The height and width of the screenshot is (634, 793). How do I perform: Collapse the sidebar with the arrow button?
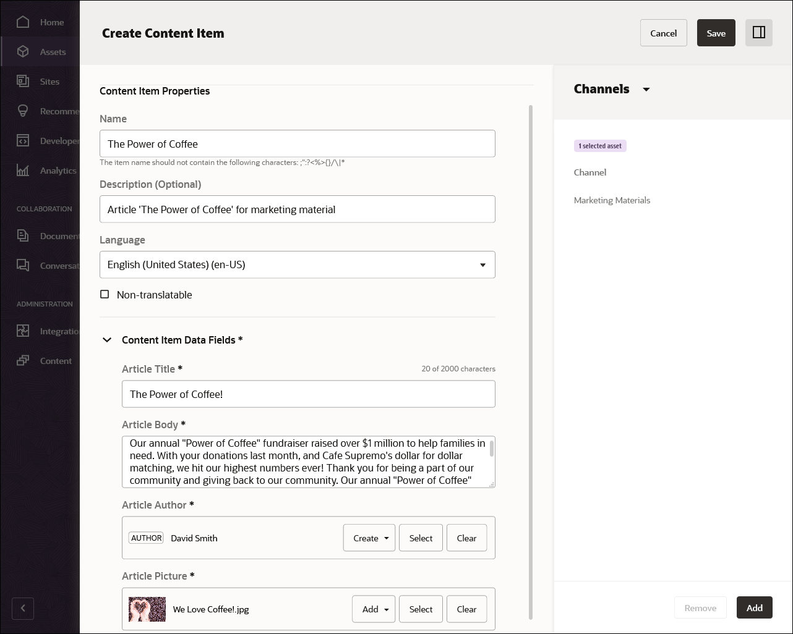[x=23, y=608]
